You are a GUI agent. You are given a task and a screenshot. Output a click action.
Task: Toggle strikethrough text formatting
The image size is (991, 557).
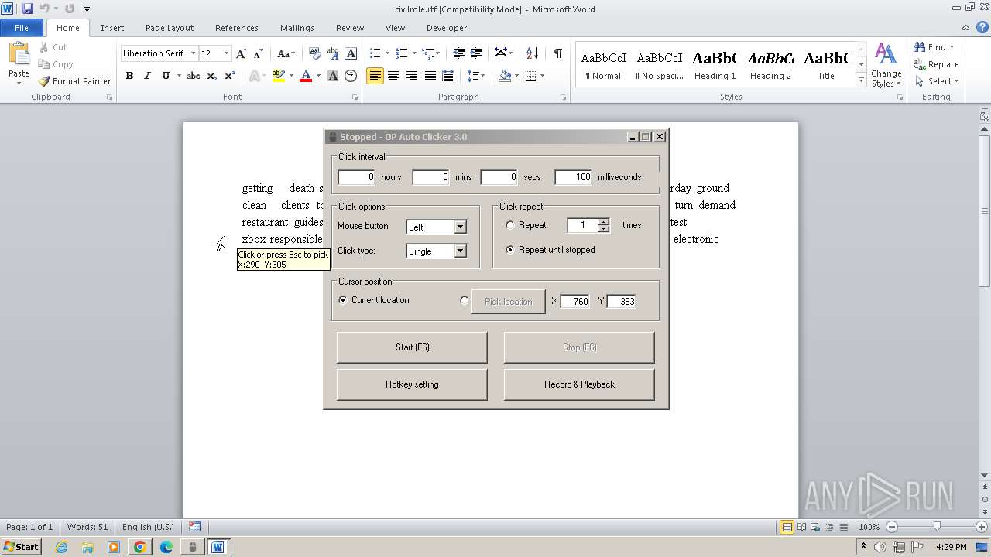pos(194,76)
